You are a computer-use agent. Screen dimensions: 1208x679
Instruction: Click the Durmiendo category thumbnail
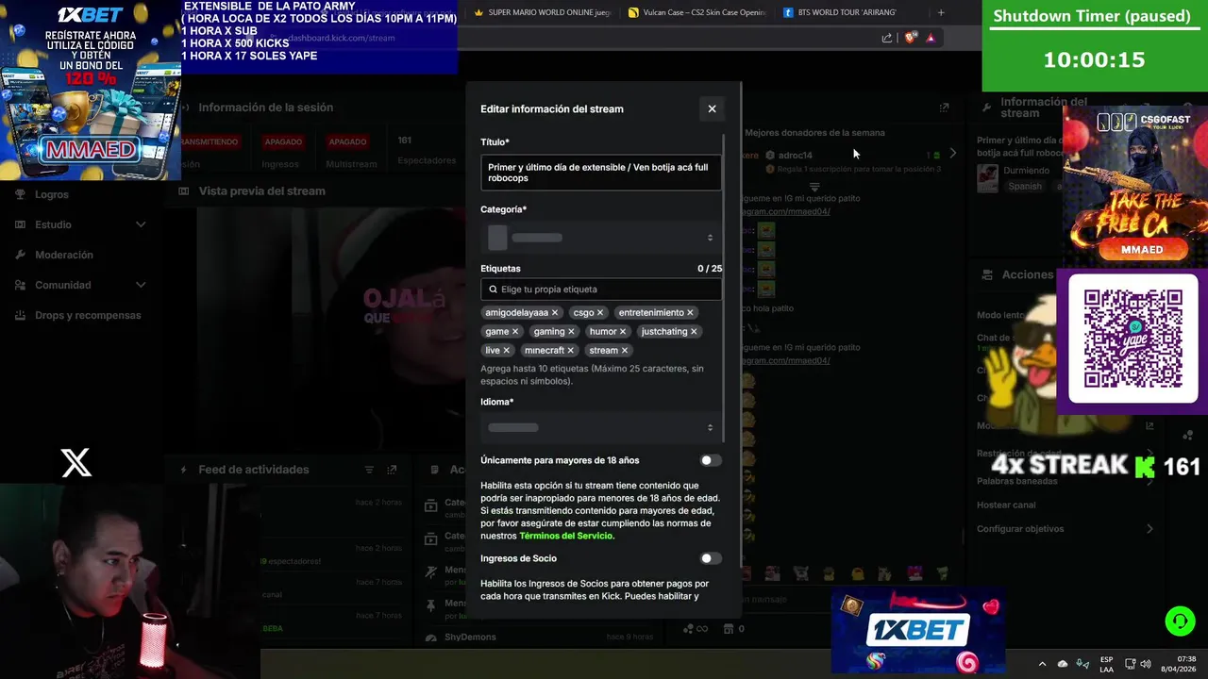987,176
